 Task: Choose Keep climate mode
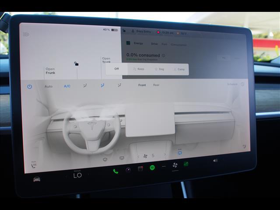139,69
